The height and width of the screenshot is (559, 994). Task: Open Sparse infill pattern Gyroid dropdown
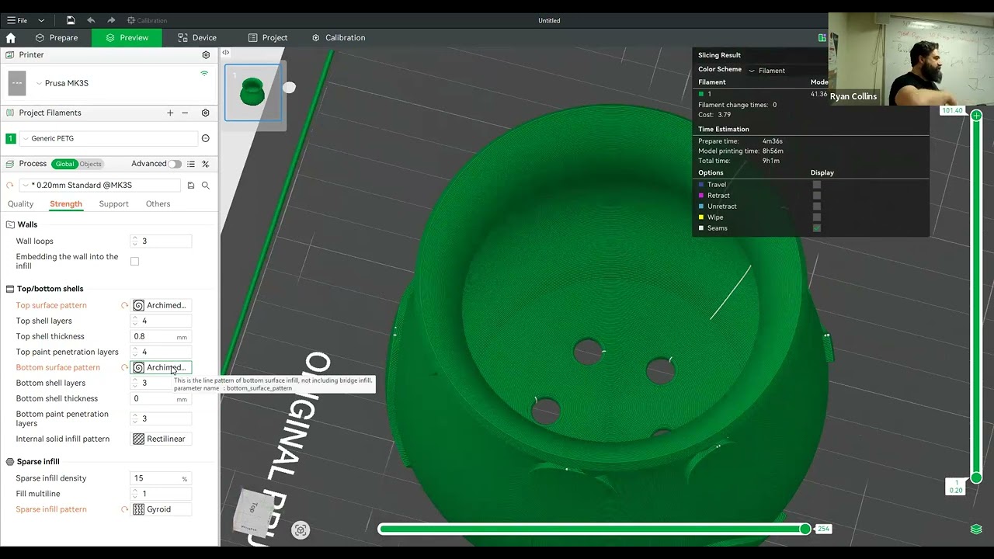click(x=161, y=509)
